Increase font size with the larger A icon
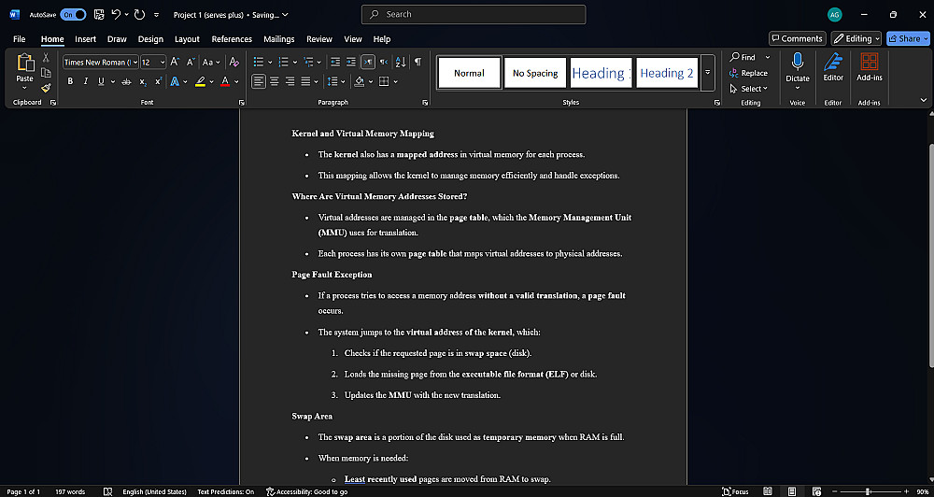934x497 pixels. 175,62
